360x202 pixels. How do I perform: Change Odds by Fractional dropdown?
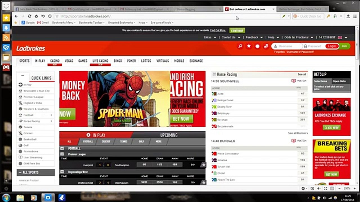[299, 37]
